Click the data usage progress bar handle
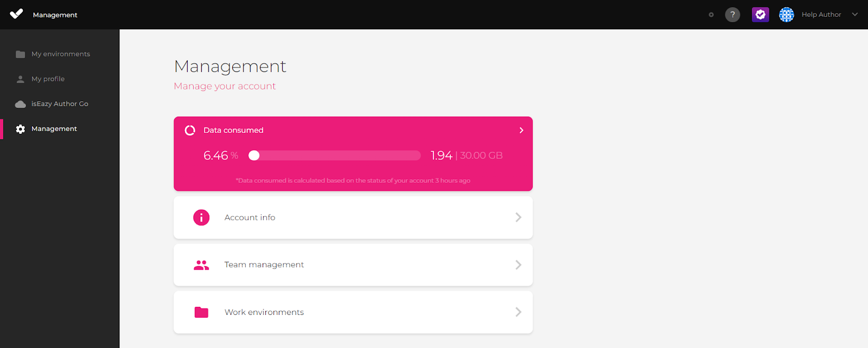 tap(254, 156)
